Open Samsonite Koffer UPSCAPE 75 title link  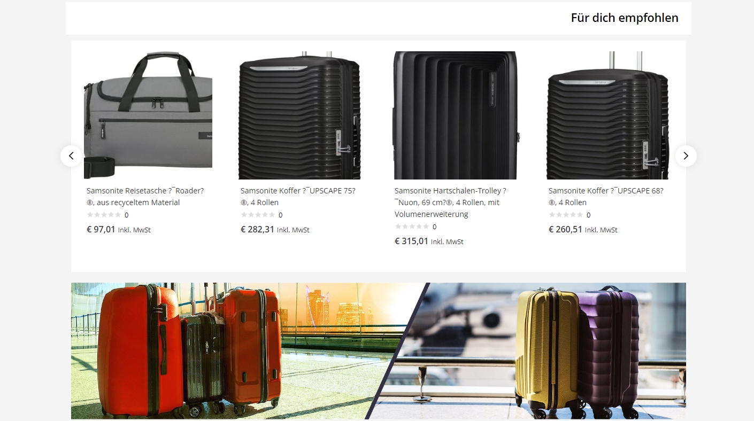click(298, 197)
